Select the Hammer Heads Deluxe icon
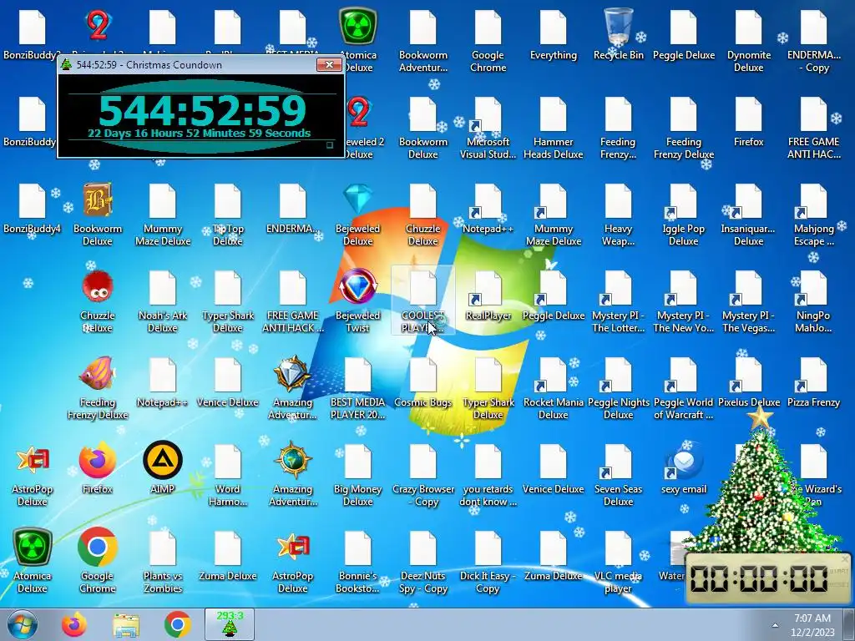The width and height of the screenshot is (855, 641). (554, 128)
